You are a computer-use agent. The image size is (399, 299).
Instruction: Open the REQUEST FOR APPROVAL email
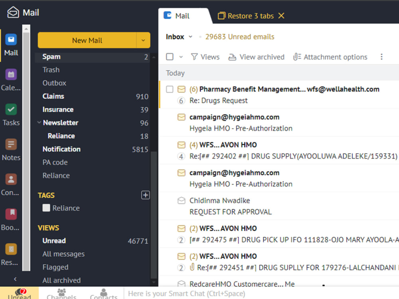click(x=279, y=206)
